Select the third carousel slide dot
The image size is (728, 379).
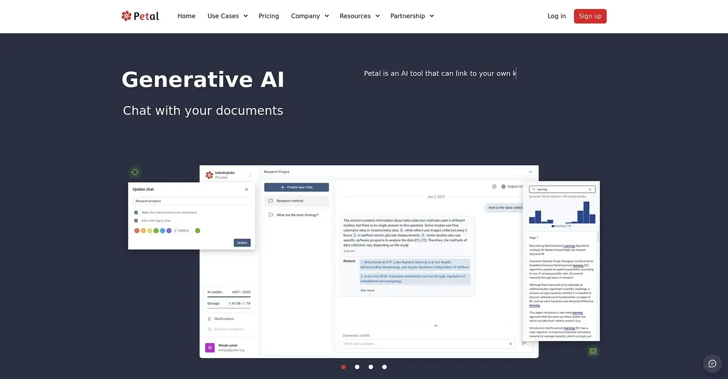tap(371, 367)
